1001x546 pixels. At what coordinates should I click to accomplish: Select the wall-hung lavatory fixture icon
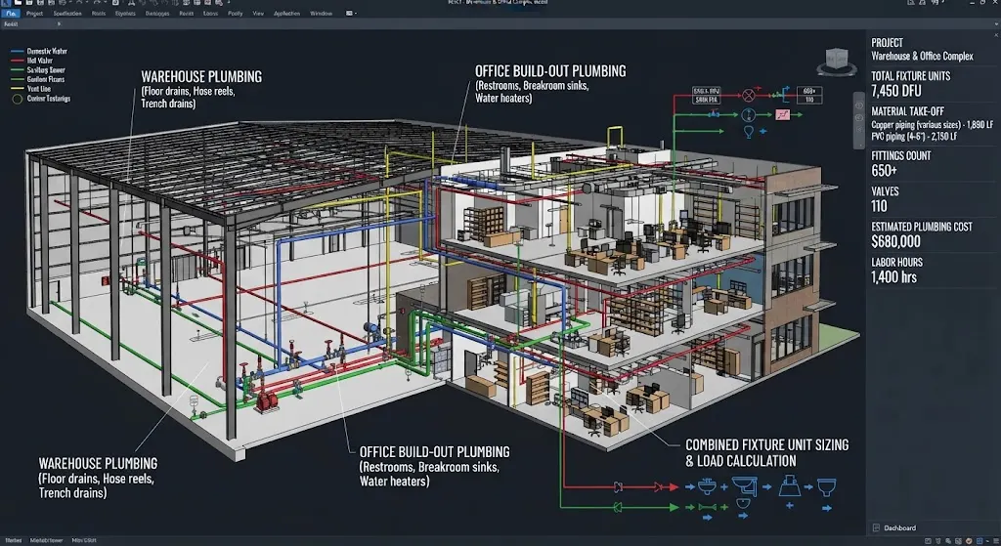(744, 485)
